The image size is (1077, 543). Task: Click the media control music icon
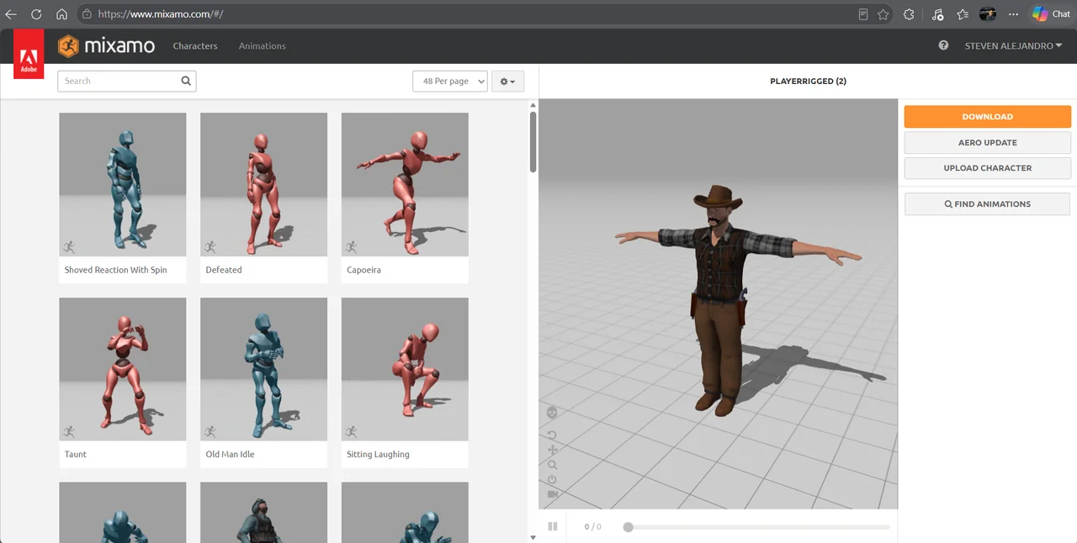tap(937, 14)
